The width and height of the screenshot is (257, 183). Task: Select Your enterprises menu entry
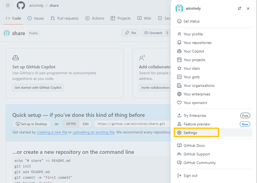[214, 94]
